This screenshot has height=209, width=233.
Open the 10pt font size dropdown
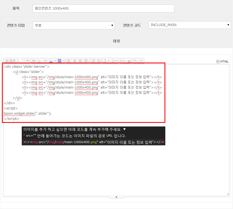[24, 61]
